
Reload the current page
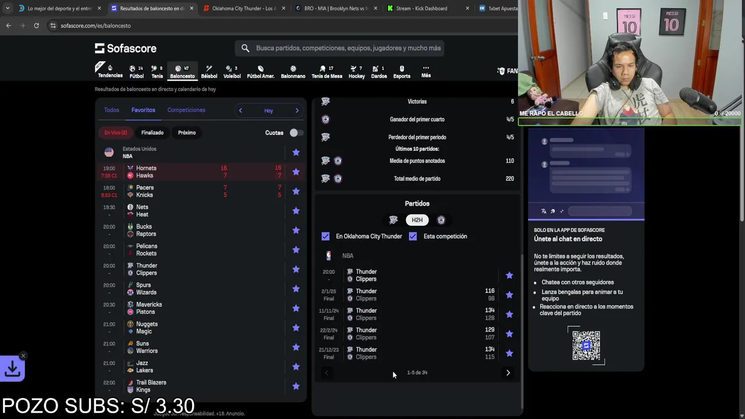pos(36,26)
